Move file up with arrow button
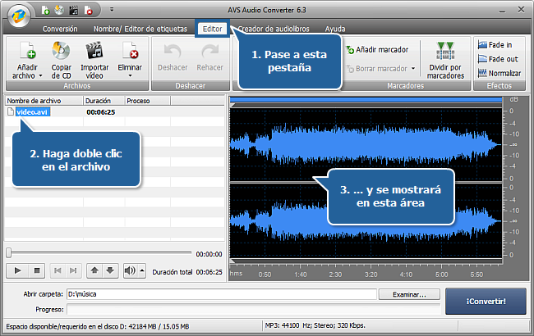 94,270
